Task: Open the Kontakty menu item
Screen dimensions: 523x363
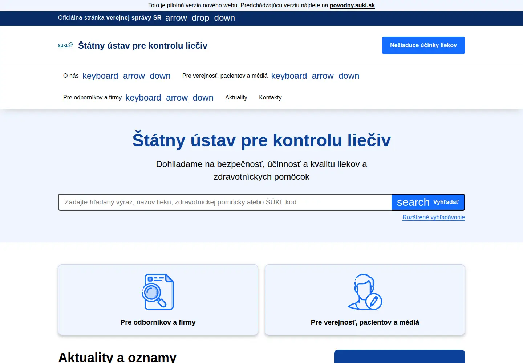Action: 270,98
